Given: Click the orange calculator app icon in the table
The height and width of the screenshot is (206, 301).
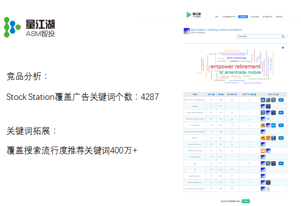Looking at the screenshot, I should pos(268,138).
